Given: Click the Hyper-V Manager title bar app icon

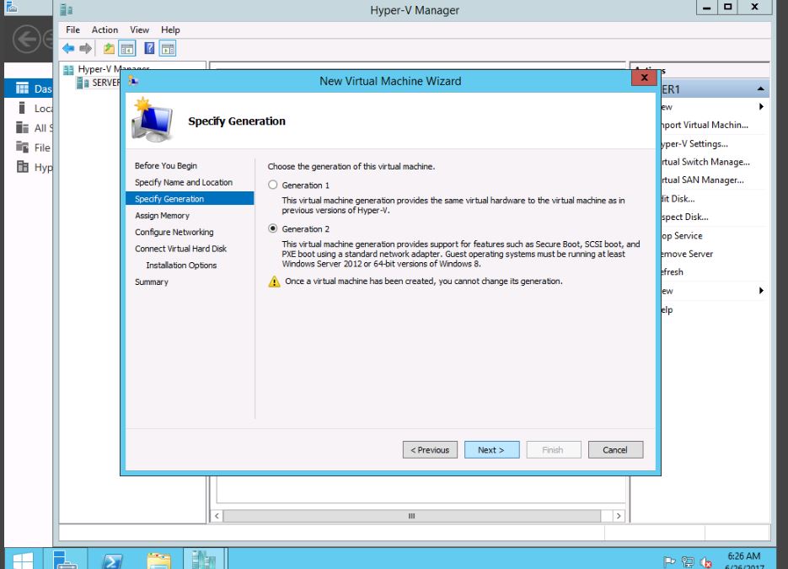Looking at the screenshot, I should coord(66,9).
